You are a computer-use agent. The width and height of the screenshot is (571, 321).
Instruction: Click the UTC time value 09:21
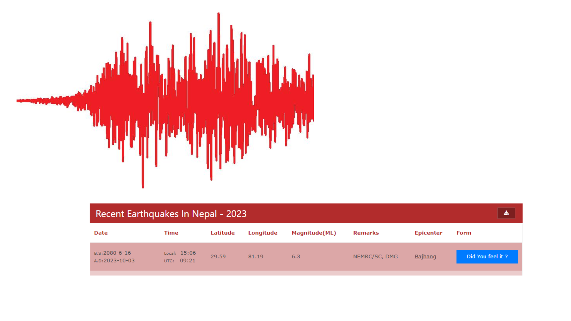point(187,261)
